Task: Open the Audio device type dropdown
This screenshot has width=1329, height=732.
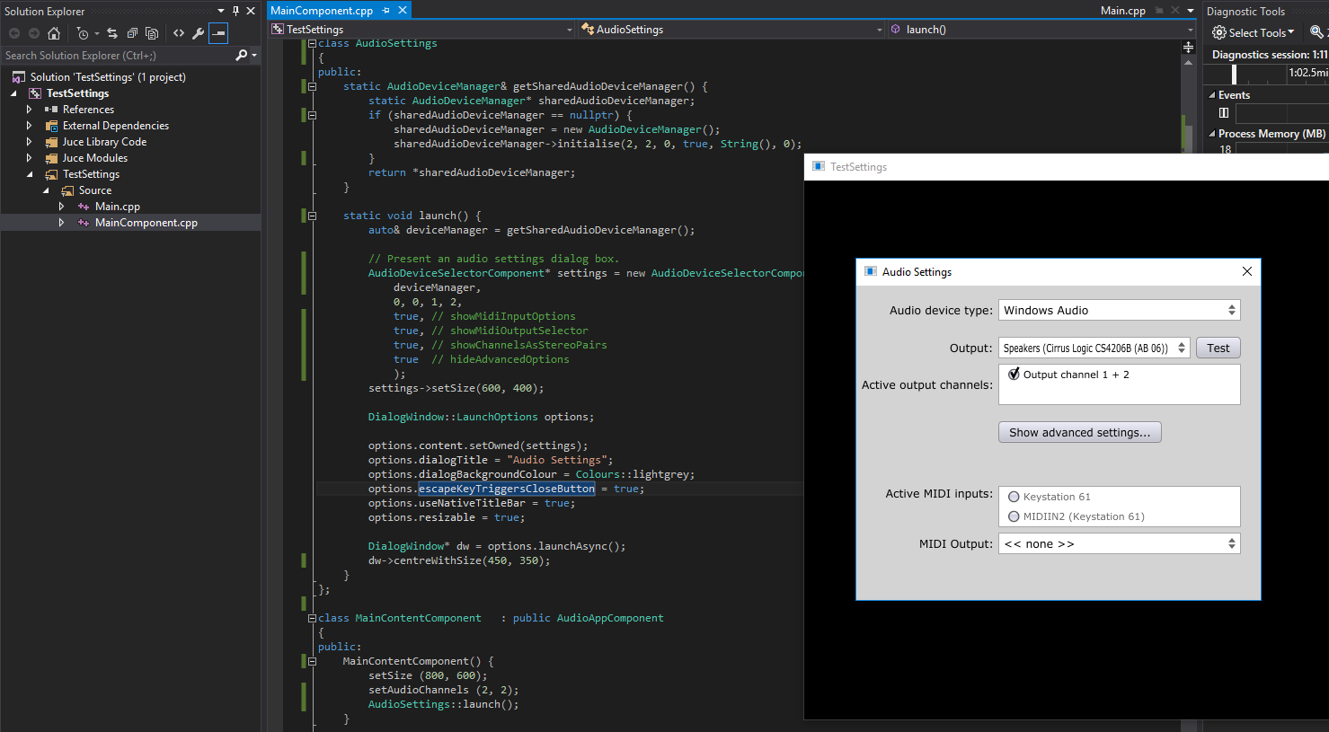Action: tap(1119, 310)
